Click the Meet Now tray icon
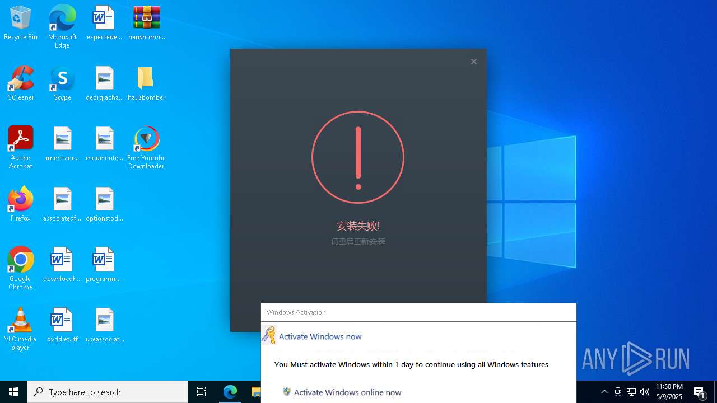 618,392
